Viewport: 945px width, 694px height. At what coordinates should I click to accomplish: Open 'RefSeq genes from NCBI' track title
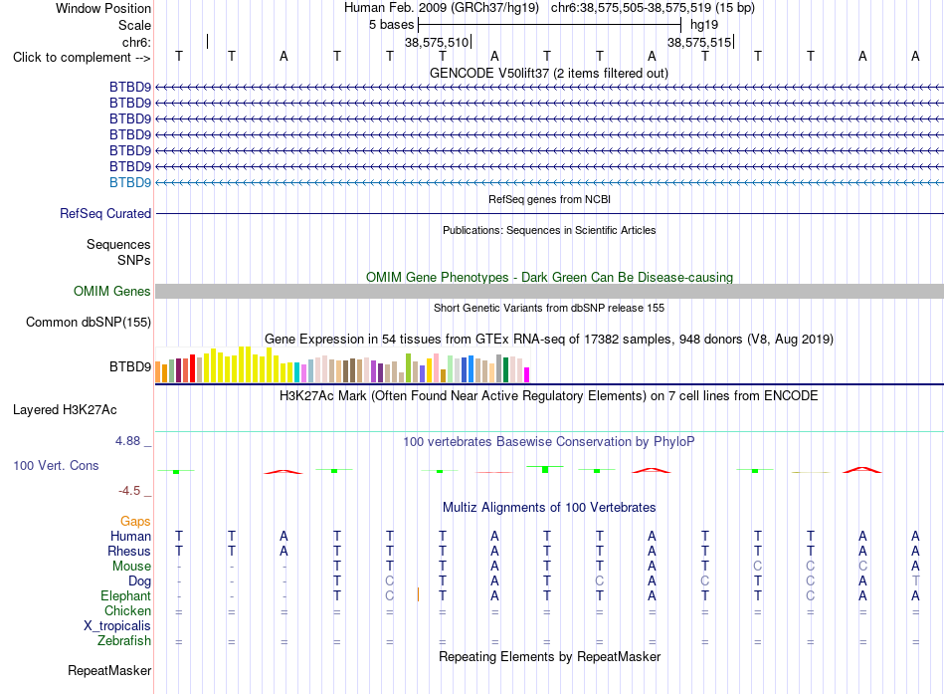point(549,199)
